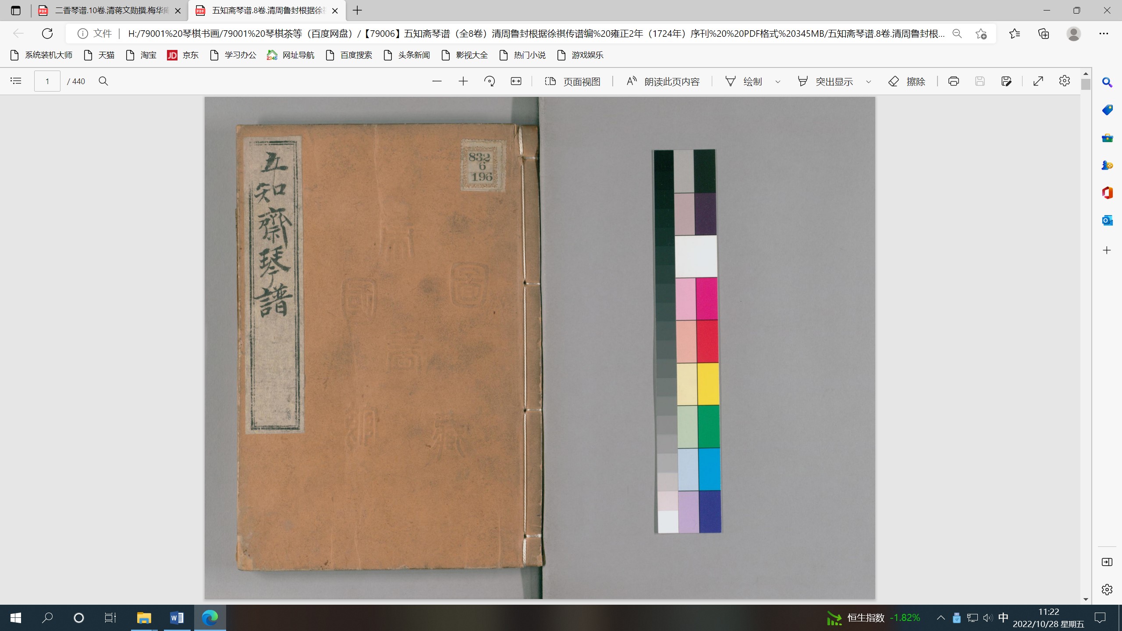Start 朗读此页内容 read aloud
Viewport: 1122px width, 631px height.
point(663,82)
